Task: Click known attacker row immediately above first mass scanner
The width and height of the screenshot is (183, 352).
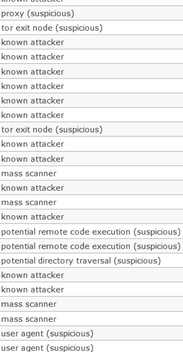Action: [92, 158]
